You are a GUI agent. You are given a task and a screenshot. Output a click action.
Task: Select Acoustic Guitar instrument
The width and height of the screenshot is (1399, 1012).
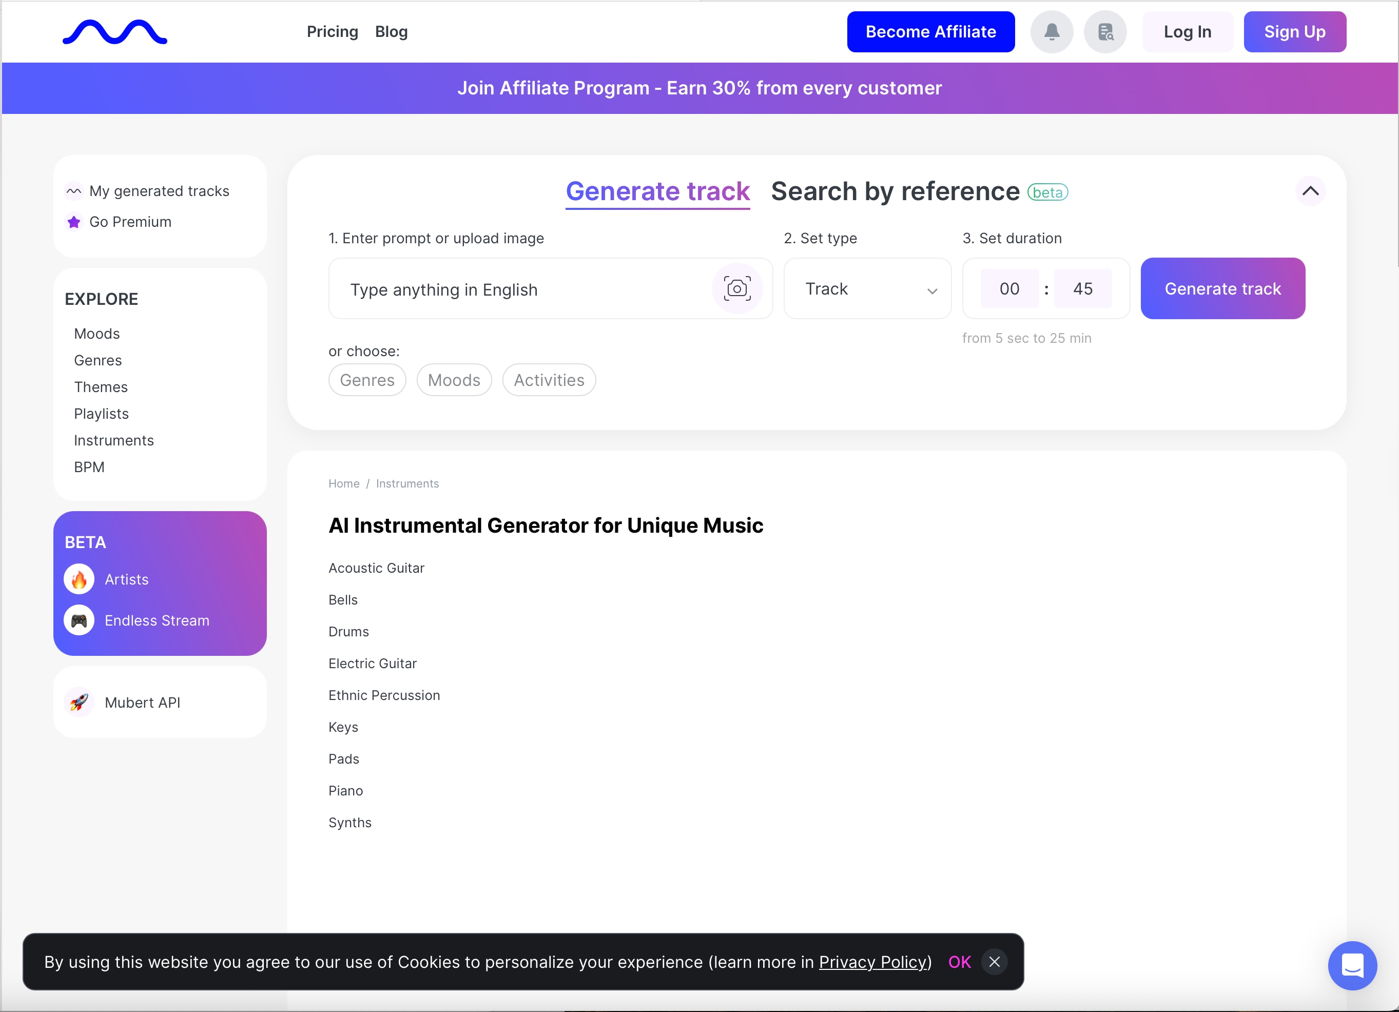[x=376, y=568]
